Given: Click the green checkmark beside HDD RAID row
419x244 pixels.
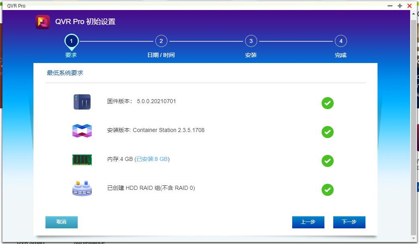Looking at the screenshot, I should pyautogui.click(x=328, y=189).
